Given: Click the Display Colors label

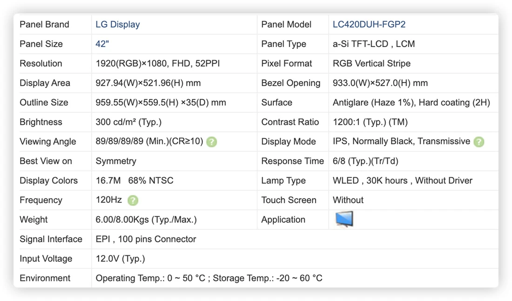Looking at the screenshot, I should coord(49,181).
